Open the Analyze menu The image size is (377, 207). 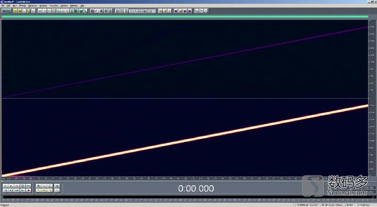pyautogui.click(x=43, y=6)
